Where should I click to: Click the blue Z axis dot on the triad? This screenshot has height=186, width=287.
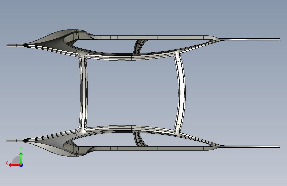click(x=22, y=165)
